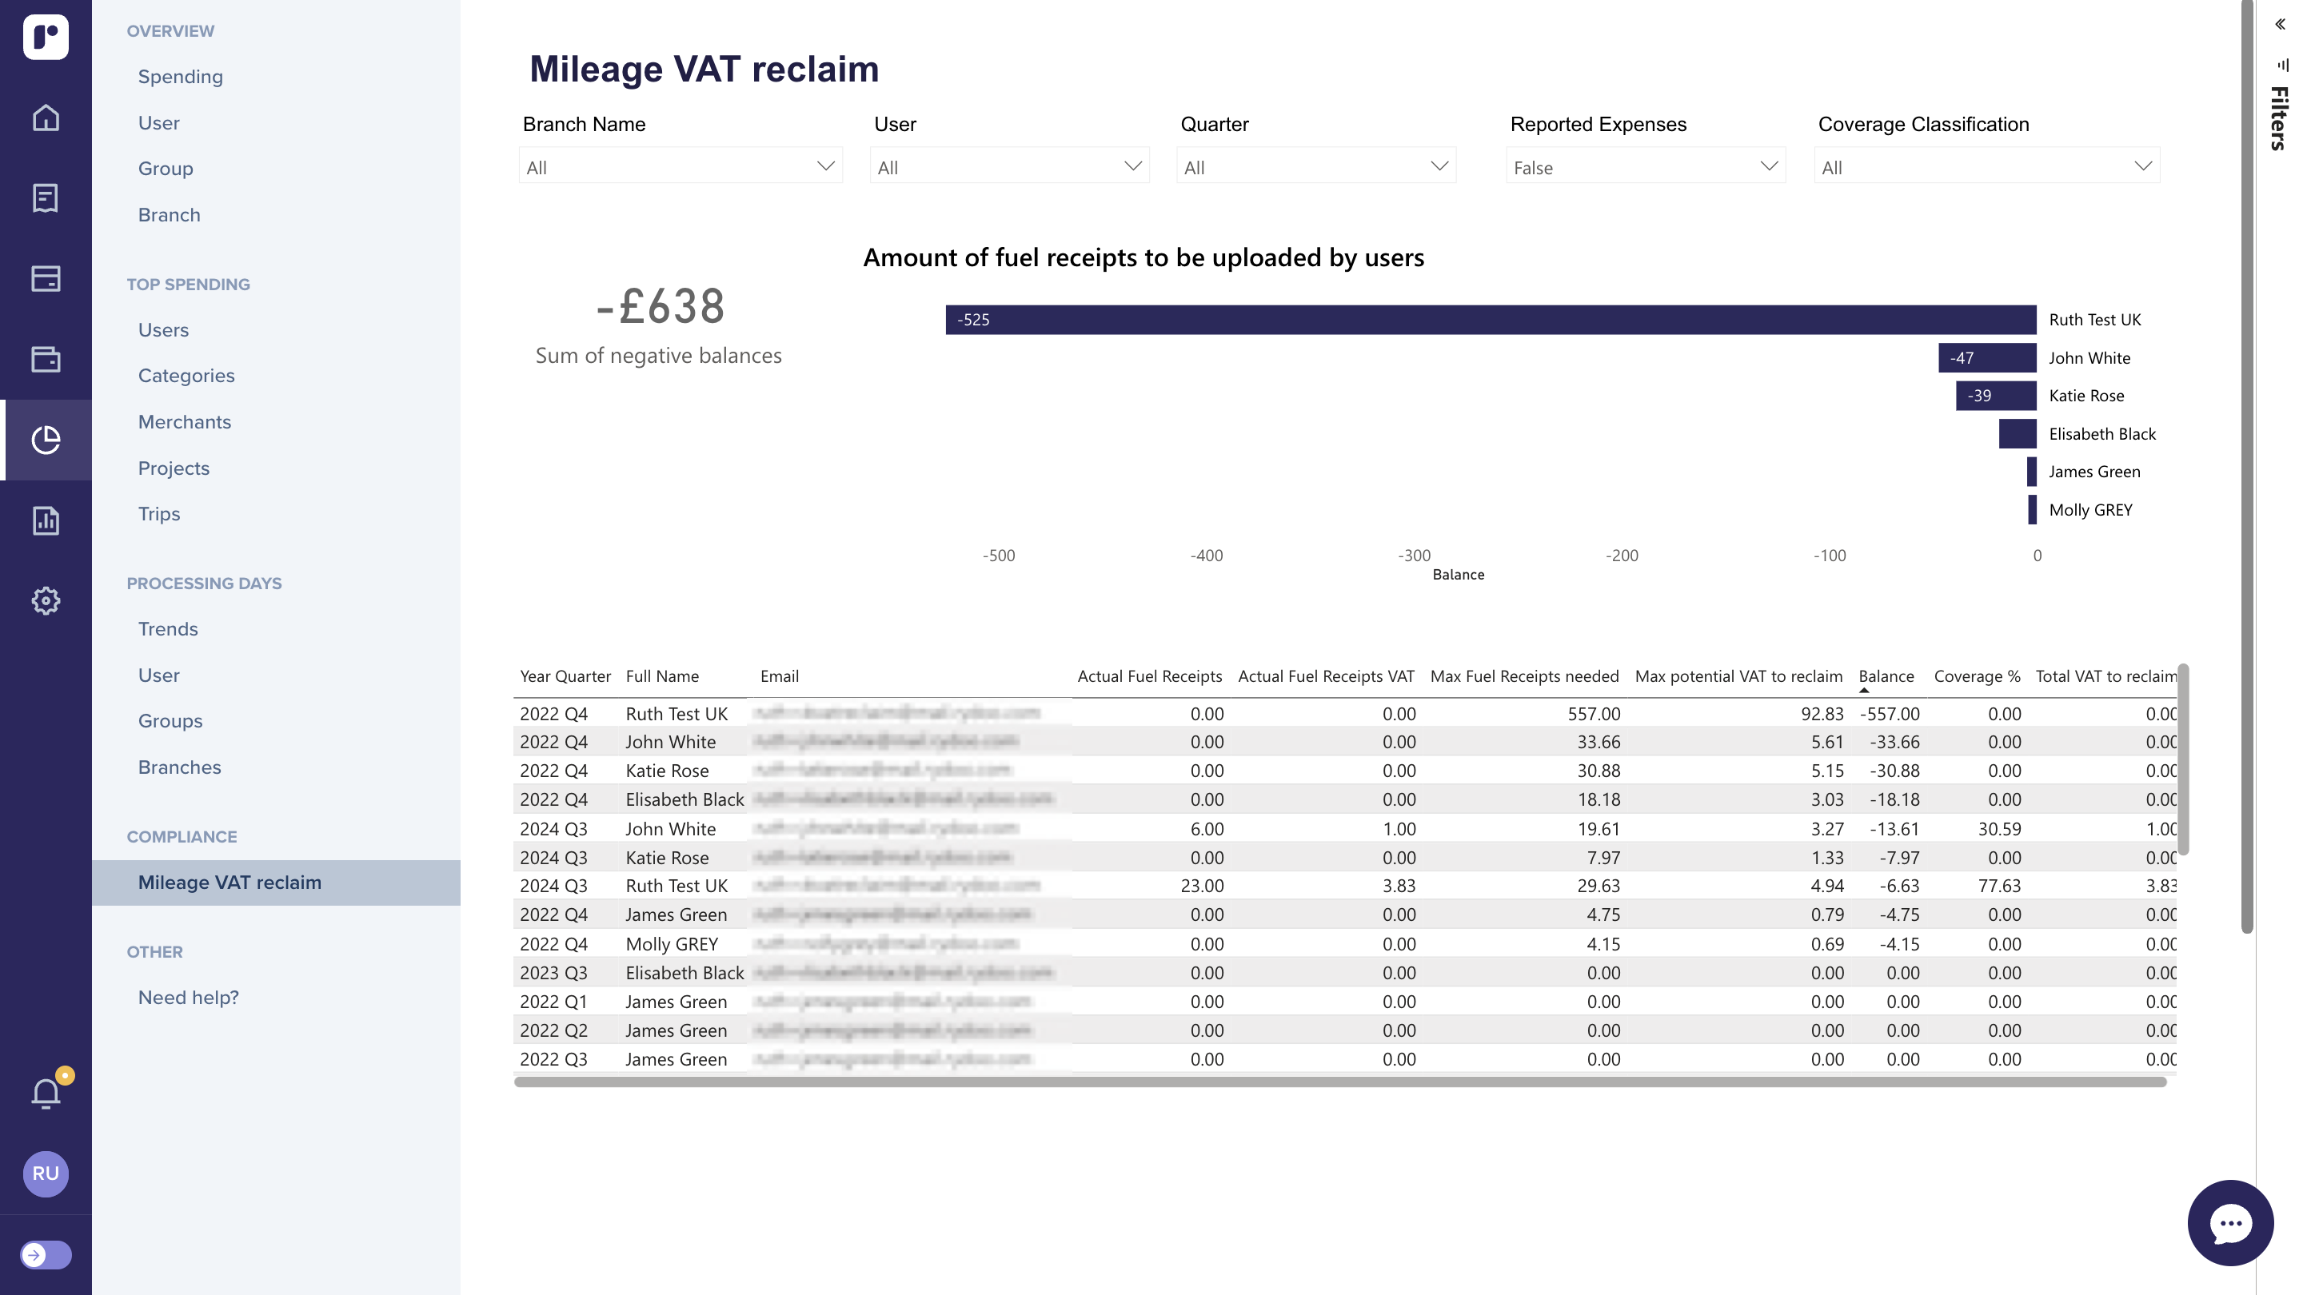Open the wallet icon in the sidebar
Screen dimensions: 2303x1295
click(x=46, y=359)
